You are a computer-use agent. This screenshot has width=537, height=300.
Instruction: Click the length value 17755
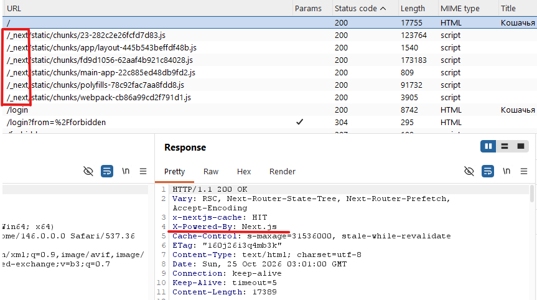click(x=411, y=22)
